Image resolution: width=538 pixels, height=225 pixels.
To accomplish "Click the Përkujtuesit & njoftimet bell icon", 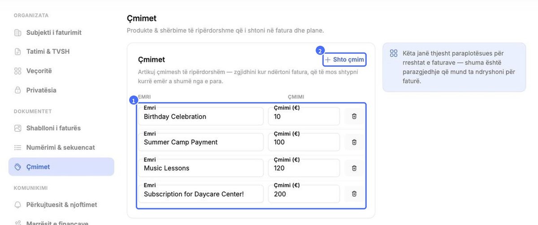I will pos(18,205).
